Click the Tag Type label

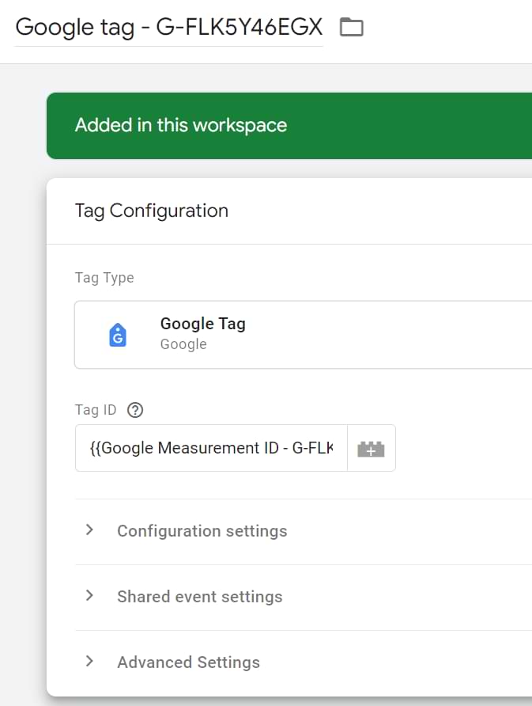point(104,278)
